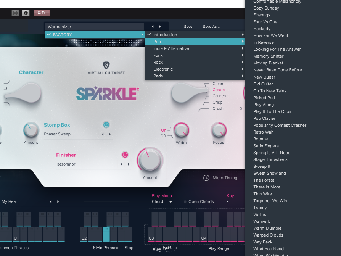Expand FACTORY preset bank
The height and width of the screenshot is (256, 341).
click(95, 35)
